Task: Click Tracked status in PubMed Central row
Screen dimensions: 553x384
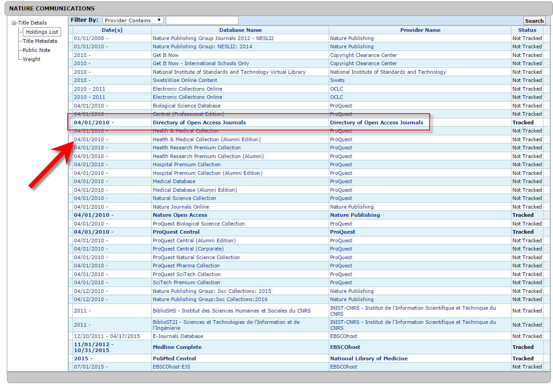Action: [x=523, y=358]
